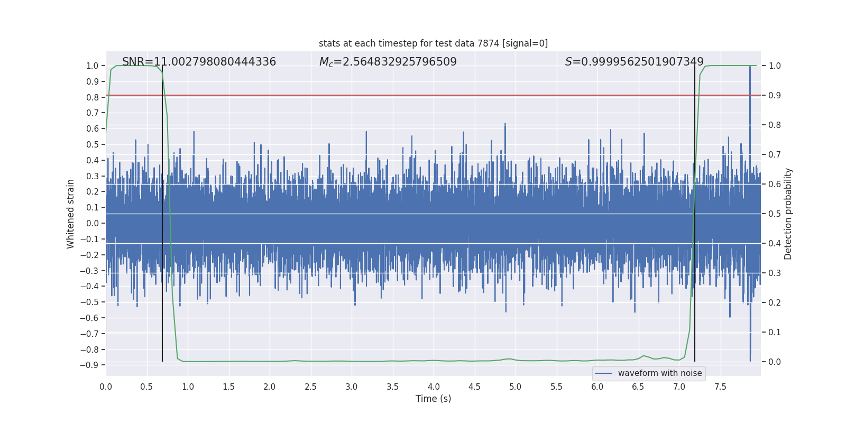
Task: Click the 0.0 tick on time axis
Action: coord(106,387)
